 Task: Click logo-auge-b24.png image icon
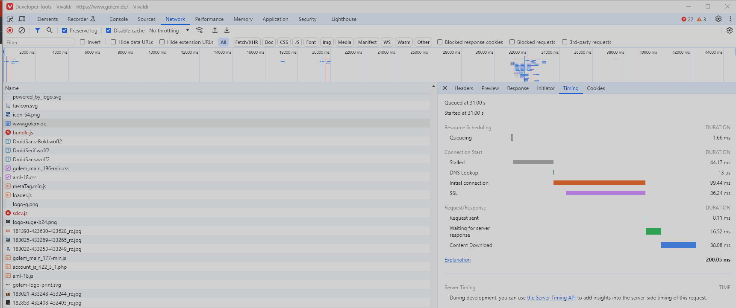click(8, 222)
